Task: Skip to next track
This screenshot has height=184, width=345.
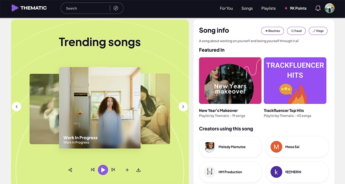Action: (x=113, y=170)
